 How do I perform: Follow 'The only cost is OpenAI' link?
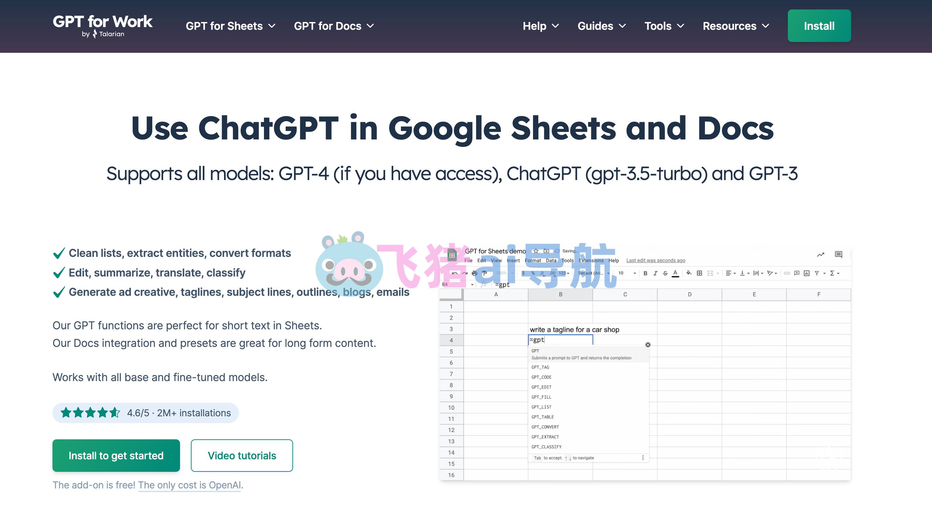(x=189, y=485)
